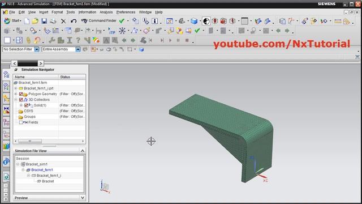Viewport: 362px width, 204px height.
Task: Click the Fit view icon
Action: click(x=170, y=21)
